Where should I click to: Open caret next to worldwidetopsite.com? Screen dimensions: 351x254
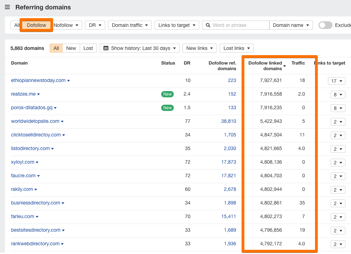[62, 121]
